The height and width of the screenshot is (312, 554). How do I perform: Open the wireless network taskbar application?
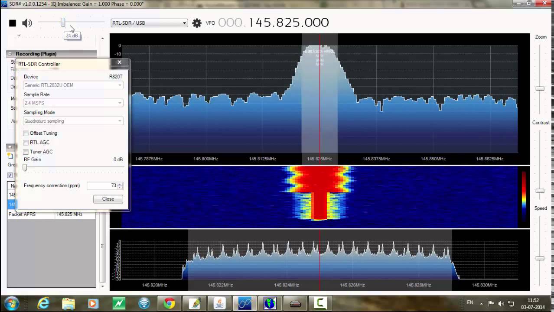(143, 303)
